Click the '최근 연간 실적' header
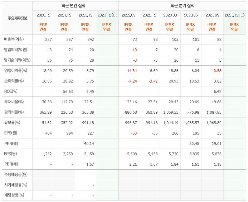 [x=73, y=6]
